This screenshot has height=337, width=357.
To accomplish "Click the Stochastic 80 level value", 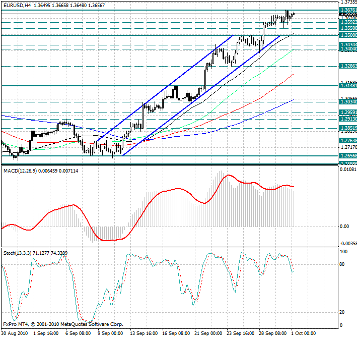I will click(x=342, y=264).
